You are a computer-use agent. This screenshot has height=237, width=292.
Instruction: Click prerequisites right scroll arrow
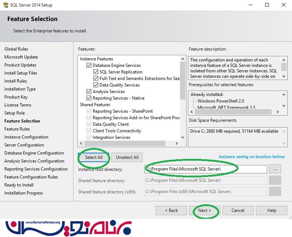[x=278, y=112]
